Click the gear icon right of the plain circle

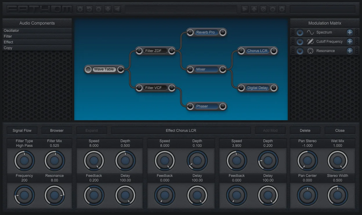[282, 9]
